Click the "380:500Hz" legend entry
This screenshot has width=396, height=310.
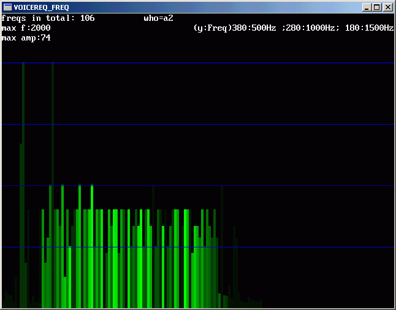254,28
